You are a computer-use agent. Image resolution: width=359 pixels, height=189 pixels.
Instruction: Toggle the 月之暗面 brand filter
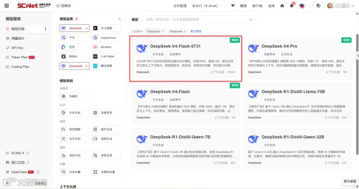click(106, 28)
